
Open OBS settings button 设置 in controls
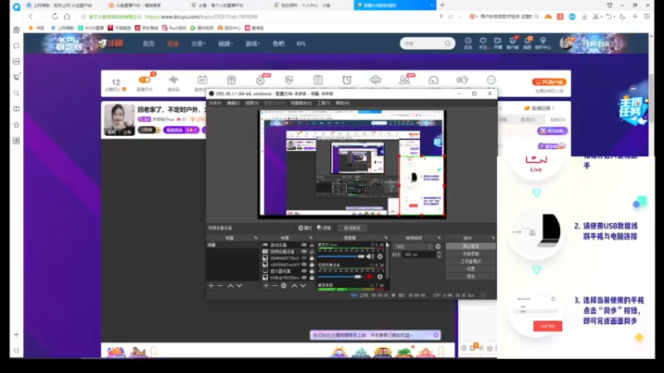pos(471,269)
